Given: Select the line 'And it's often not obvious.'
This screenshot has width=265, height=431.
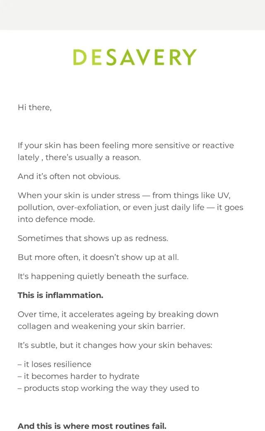Looking at the screenshot, I should (69, 176).
